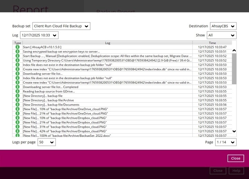Image resolution: width=249 pixels, height=179 pixels.
Task: Click info icon of 'Downloading server file list... Completed' row
Action: tap(18, 87)
